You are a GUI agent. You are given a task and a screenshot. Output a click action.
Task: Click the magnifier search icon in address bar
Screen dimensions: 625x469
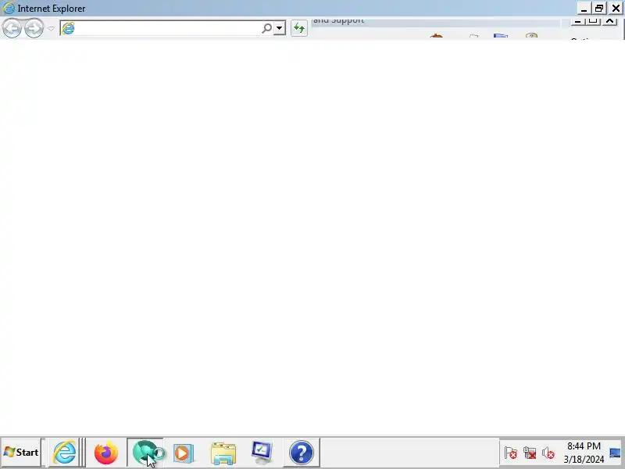coord(266,28)
